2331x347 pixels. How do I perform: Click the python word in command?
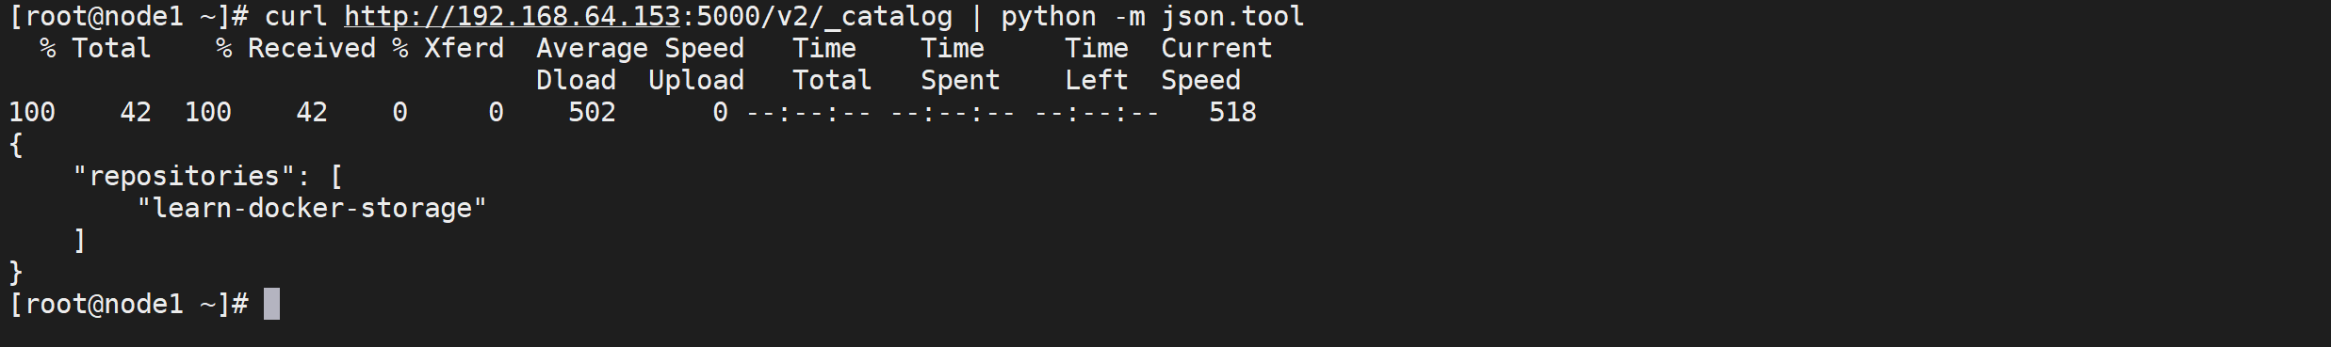pos(1049,17)
